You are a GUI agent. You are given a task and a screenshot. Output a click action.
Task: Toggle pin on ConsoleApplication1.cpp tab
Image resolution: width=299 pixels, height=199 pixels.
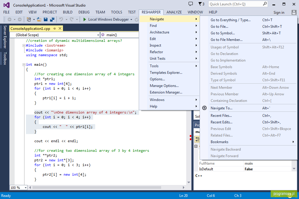coord(54,28)
